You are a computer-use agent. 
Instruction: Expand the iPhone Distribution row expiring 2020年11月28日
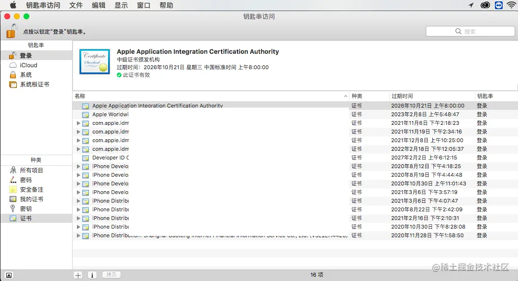click(78, 235)
